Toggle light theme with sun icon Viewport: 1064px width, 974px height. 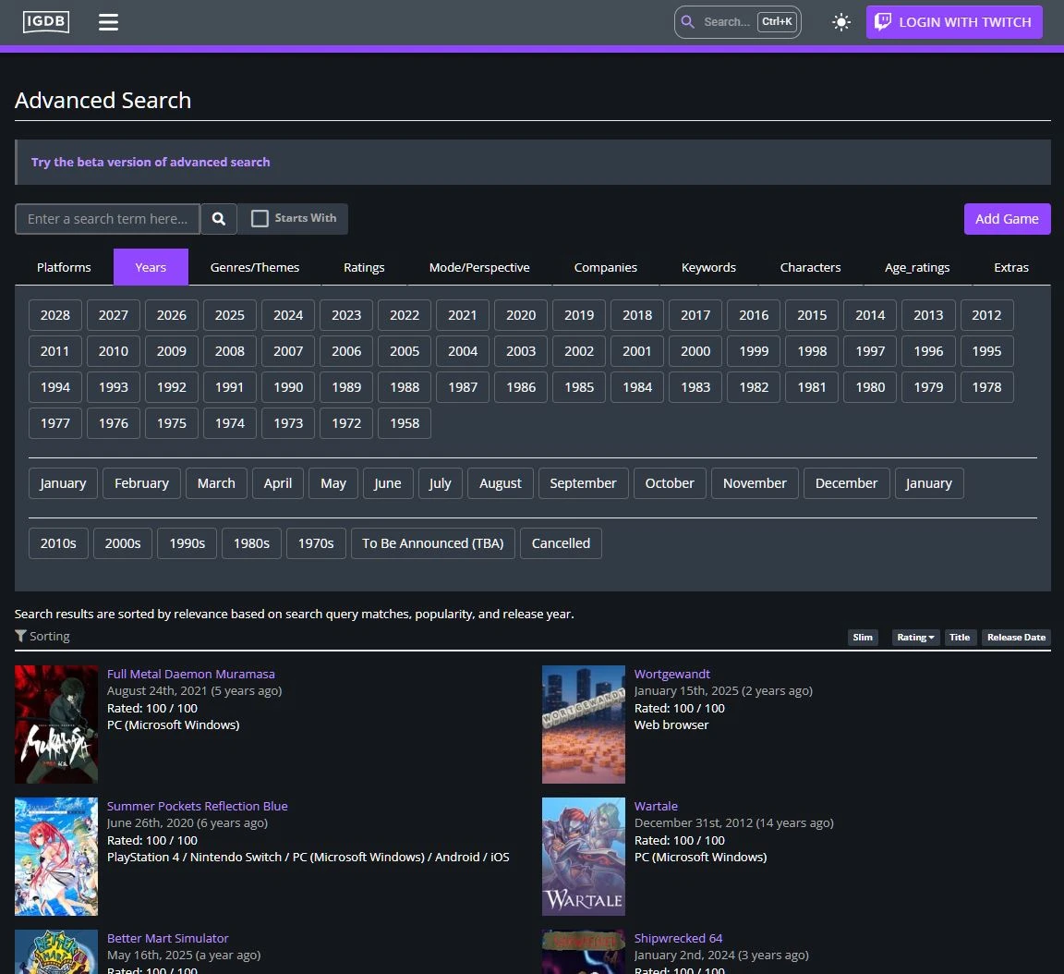coord(840,22)
